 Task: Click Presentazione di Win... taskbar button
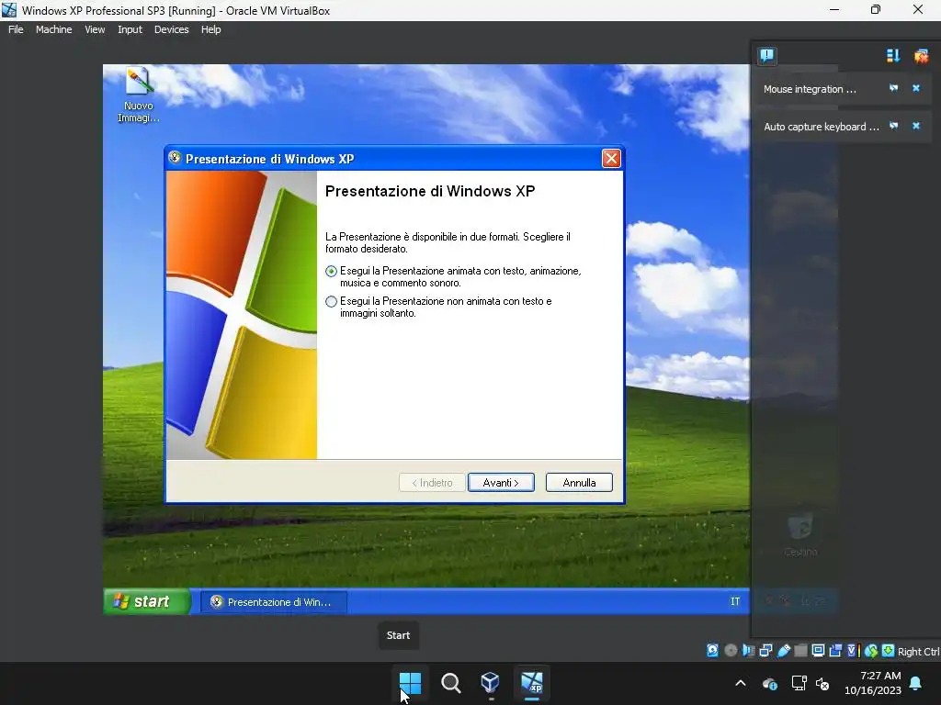click(x=274, y=602)
